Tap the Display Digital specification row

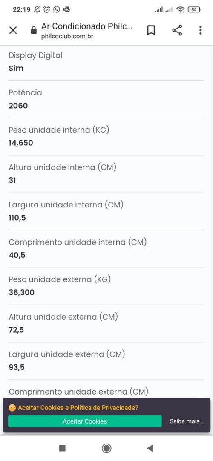[x=106, y=62]
